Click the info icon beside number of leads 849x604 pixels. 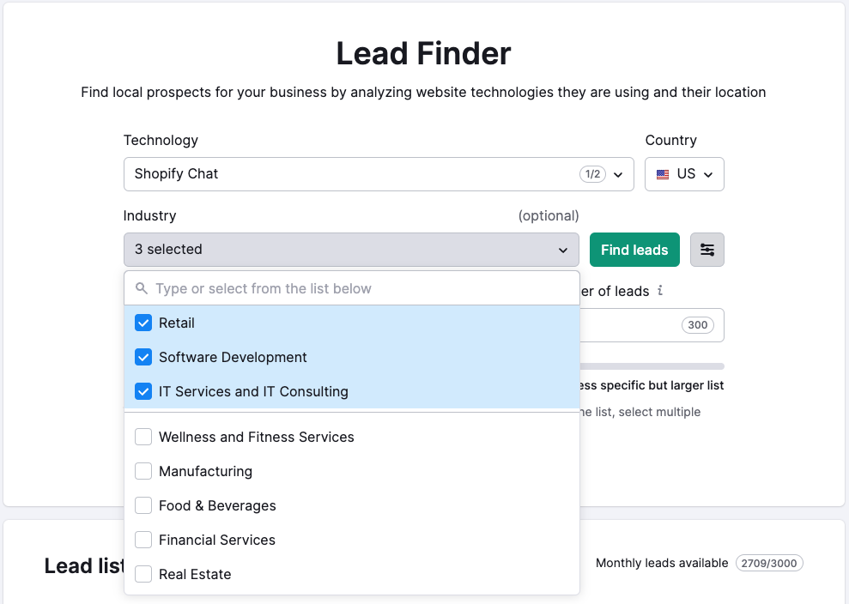click(x=660, y=291)
